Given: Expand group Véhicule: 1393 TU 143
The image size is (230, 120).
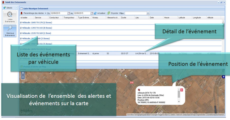Looking at the screenshot, I should coord(21,28).
